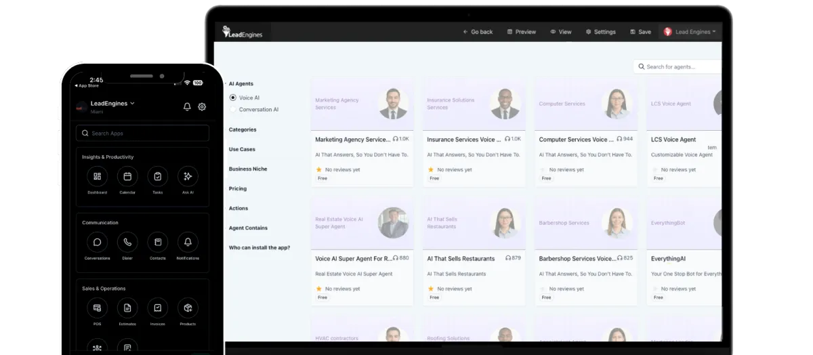This screenshot has width=813, height=355.
Task: Expand the Categories filter section
Action: point(243,129)
